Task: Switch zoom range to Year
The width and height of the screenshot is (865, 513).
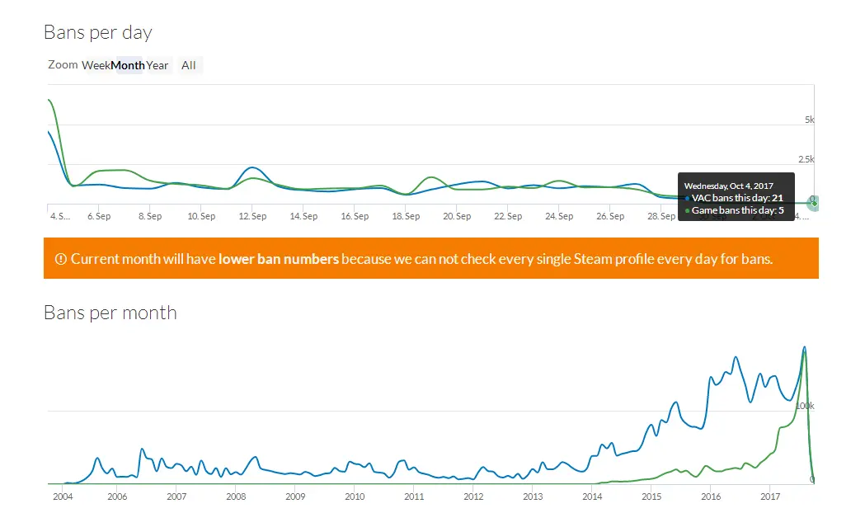Action: point(157,65)
